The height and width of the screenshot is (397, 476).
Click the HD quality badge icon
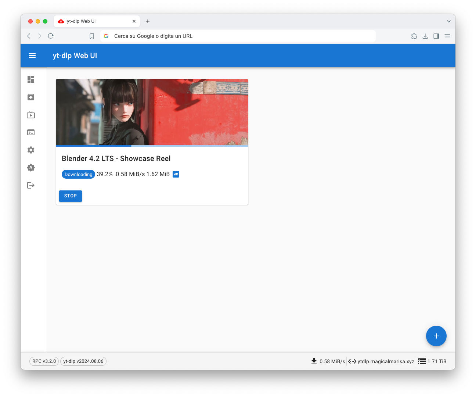(176, 174)
